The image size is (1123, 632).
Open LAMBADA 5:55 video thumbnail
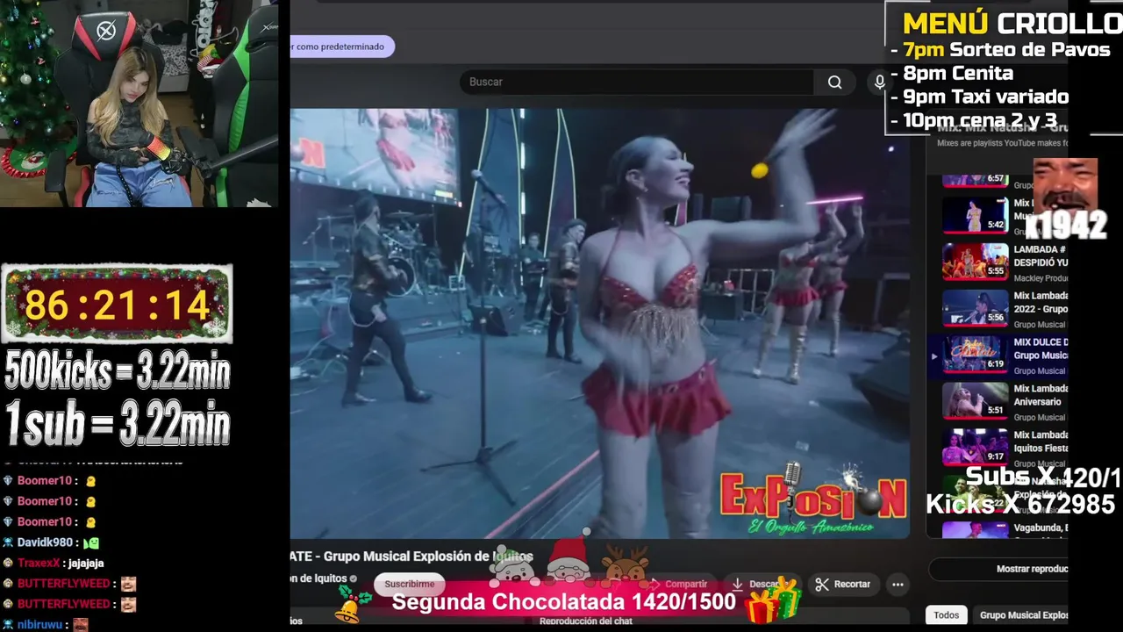coord(976,262)
